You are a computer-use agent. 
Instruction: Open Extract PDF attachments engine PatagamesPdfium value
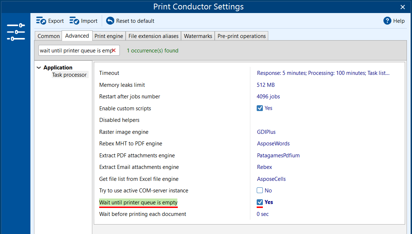tap(278, 156)
